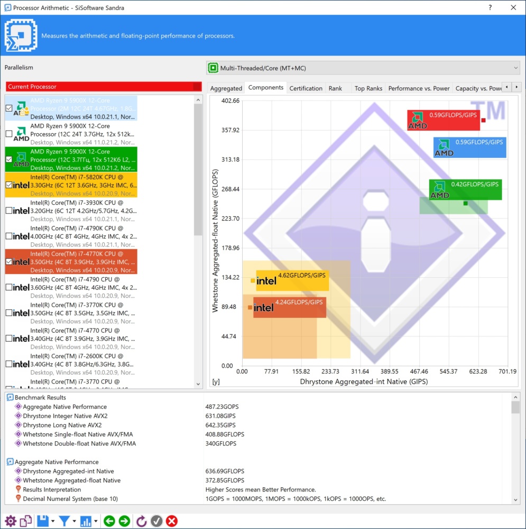Open the Rank tab
526x529 pixels.
click(x=335, y=88)
